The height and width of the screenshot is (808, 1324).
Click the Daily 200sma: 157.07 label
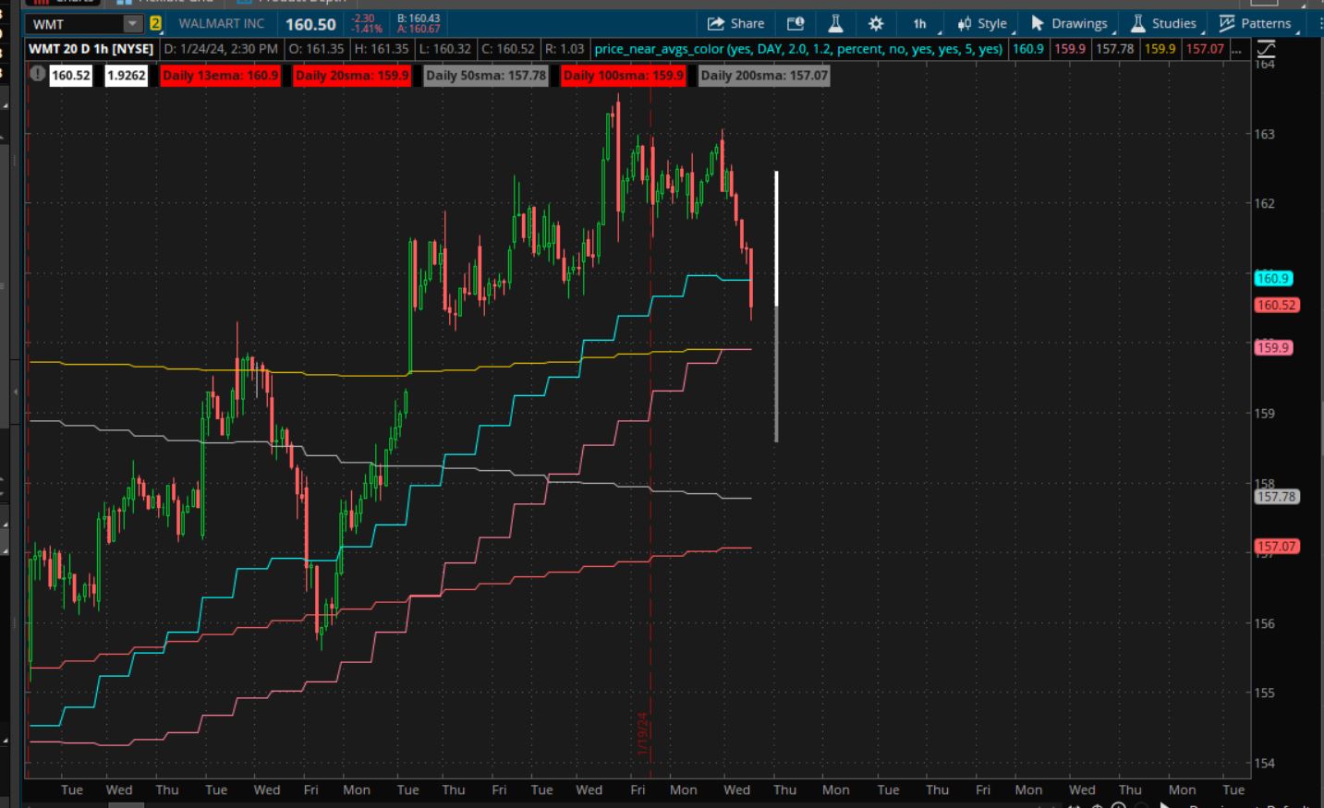click(764, 75)
